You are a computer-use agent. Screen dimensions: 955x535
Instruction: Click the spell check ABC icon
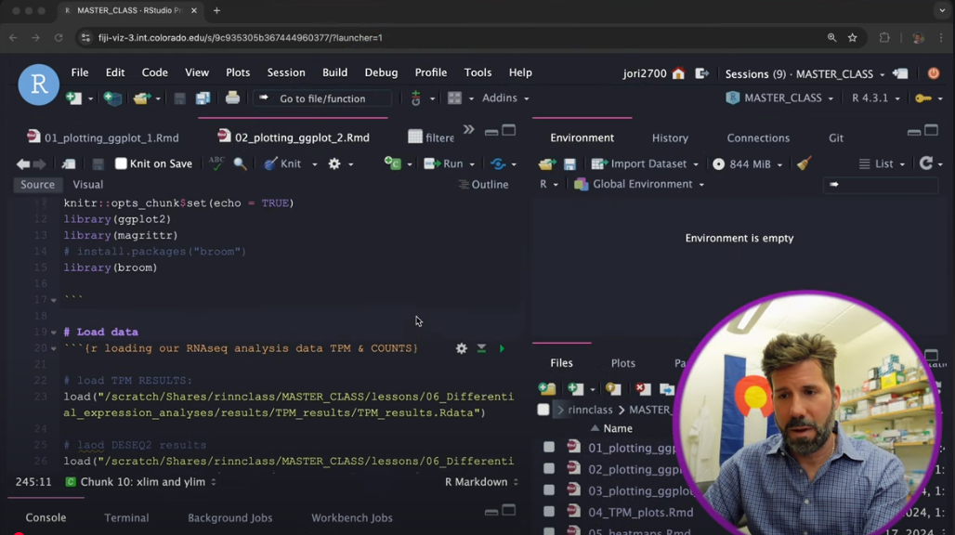coord(216,163)
